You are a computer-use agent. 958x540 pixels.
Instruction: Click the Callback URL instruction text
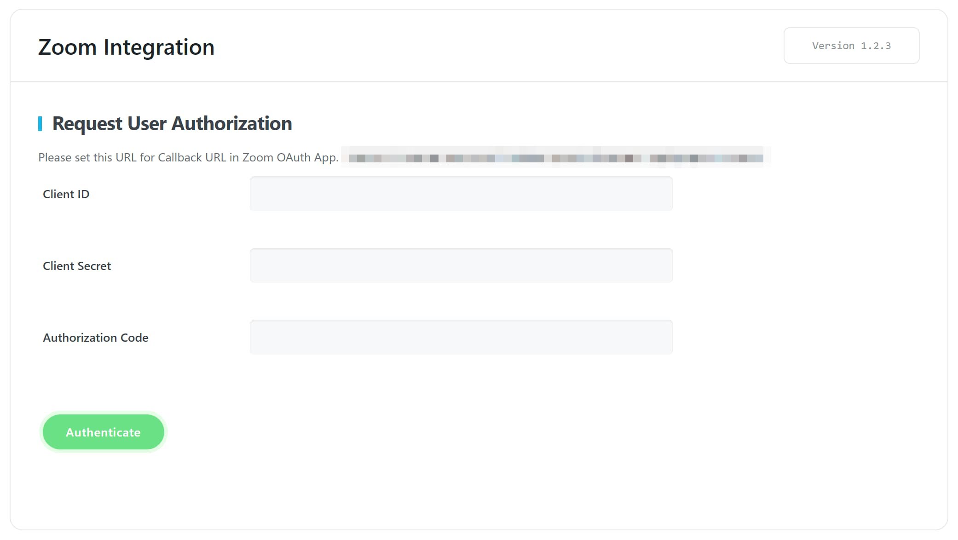pyautogui.click(x=188, y=157)
